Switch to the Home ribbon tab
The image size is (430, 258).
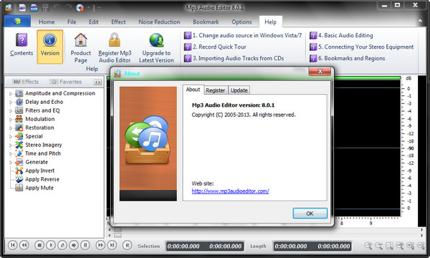[x=47, y=22]
